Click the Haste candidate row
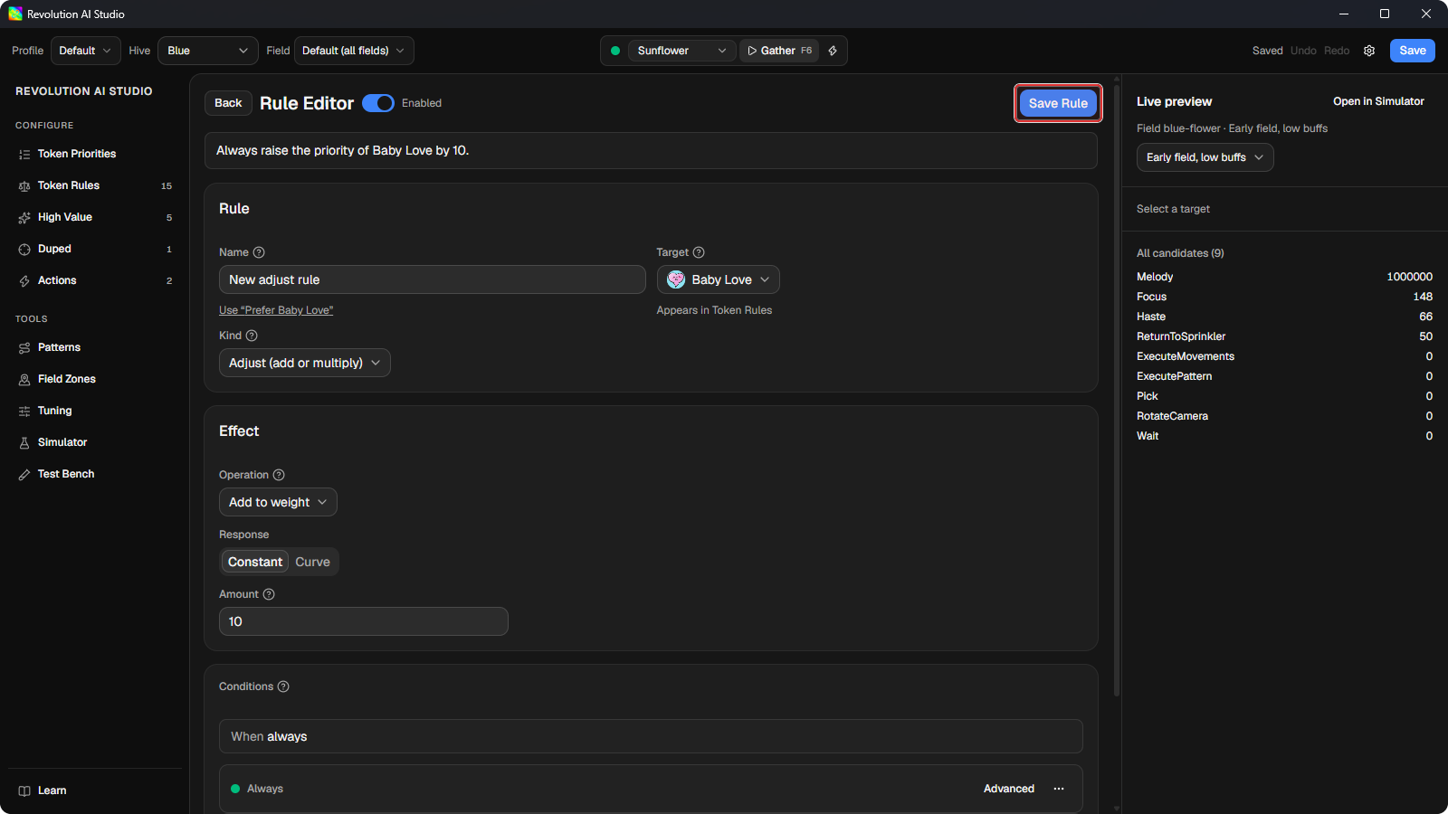 point(1284,317)
